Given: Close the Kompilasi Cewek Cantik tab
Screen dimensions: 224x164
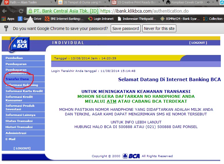Looking at the screenshot, I should pyautogui.click(x=213, y=2).
